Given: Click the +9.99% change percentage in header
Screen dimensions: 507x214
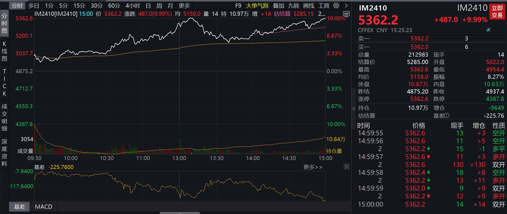Looking at the screenshot, I should click(x=475, y=20).
